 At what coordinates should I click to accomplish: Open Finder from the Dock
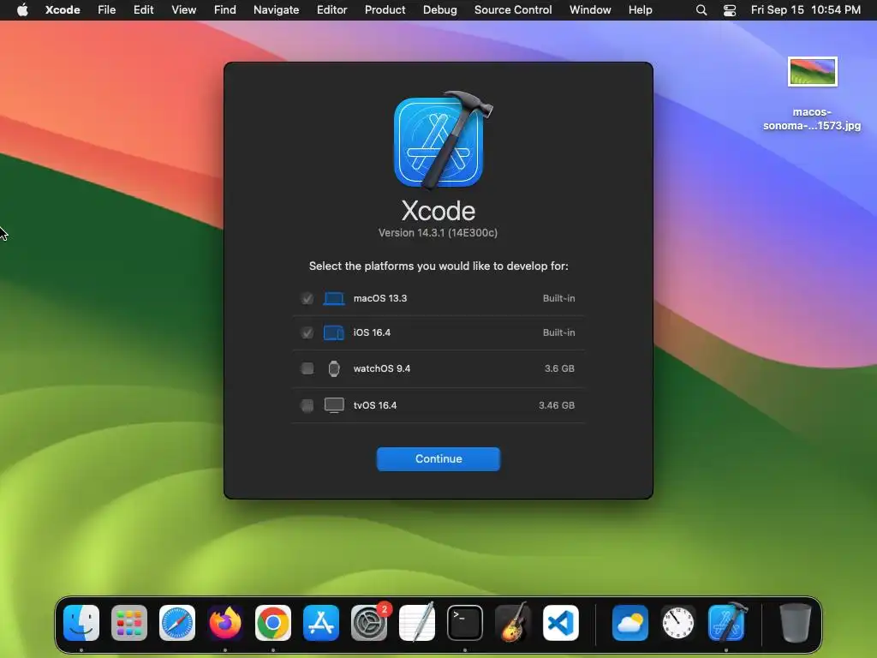pyautogui.click(x=81, y=623)
